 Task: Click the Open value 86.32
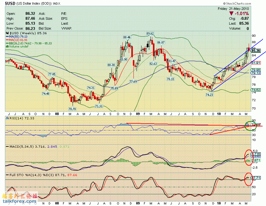click(x=30, y=14)
